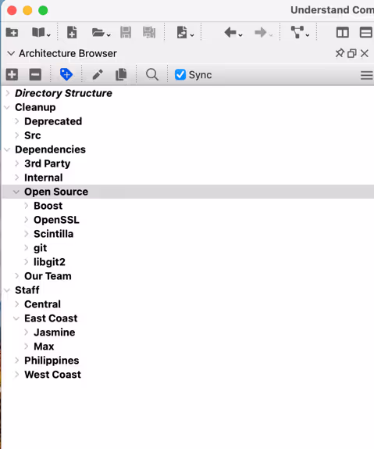Open dropdown arrow beside book icon
The height and width of the screenshot is (449, 374).
point(48,35)
